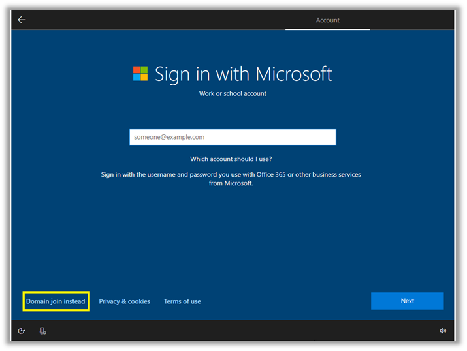Choose Domain join instead
467x351 pixels.
(56, 301)
